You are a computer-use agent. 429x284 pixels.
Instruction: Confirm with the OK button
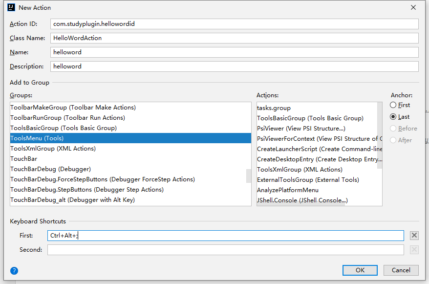(x=360, y=270)
